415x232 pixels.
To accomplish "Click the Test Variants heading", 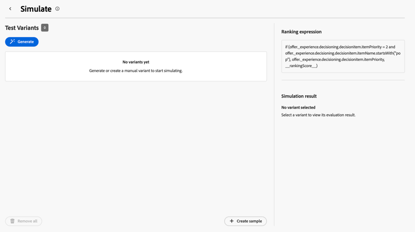I will tap(22, 28).
